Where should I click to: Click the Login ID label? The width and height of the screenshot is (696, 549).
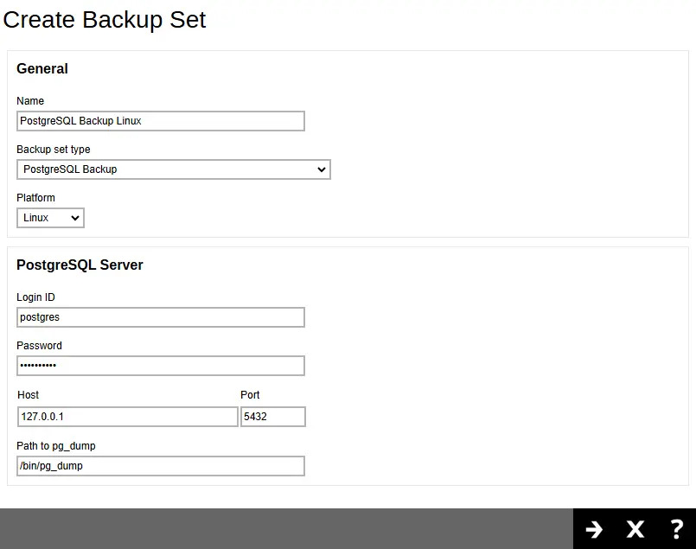coord(36,297)
